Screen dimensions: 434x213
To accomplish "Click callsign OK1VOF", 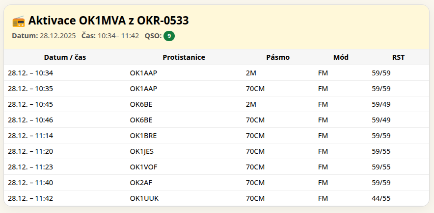I will coord(143,167).
